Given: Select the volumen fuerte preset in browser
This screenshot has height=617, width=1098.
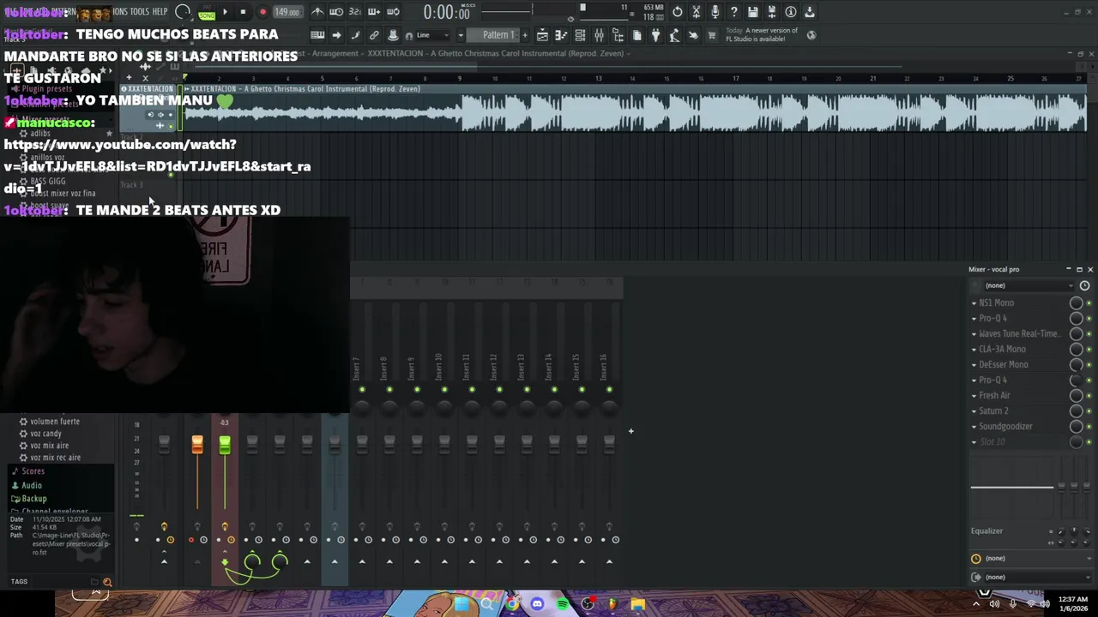Looking at the screenshot, I should pos(54,422).
